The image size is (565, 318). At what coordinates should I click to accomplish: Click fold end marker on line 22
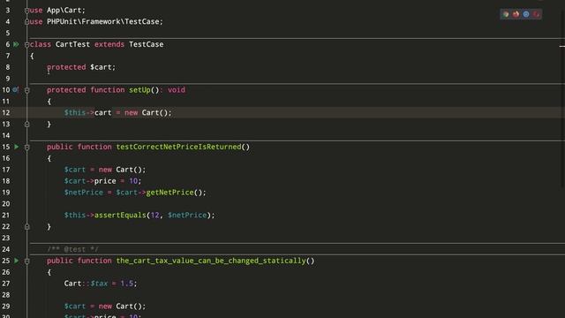27,226
